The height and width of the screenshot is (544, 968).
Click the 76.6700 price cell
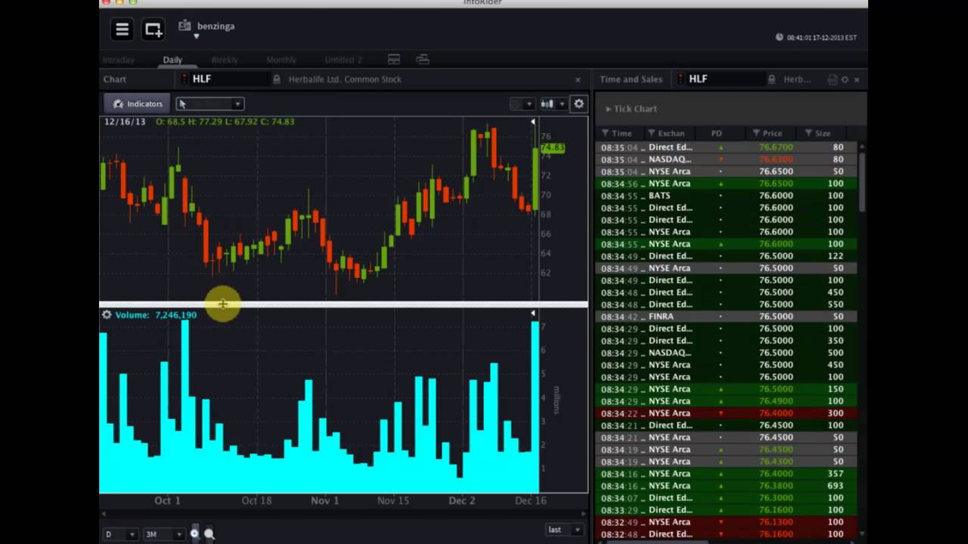[776, 147]
